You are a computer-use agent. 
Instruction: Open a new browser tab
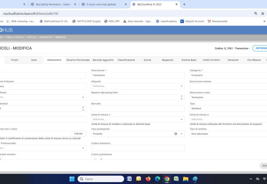pyautogui.click(x=184, y=4)
